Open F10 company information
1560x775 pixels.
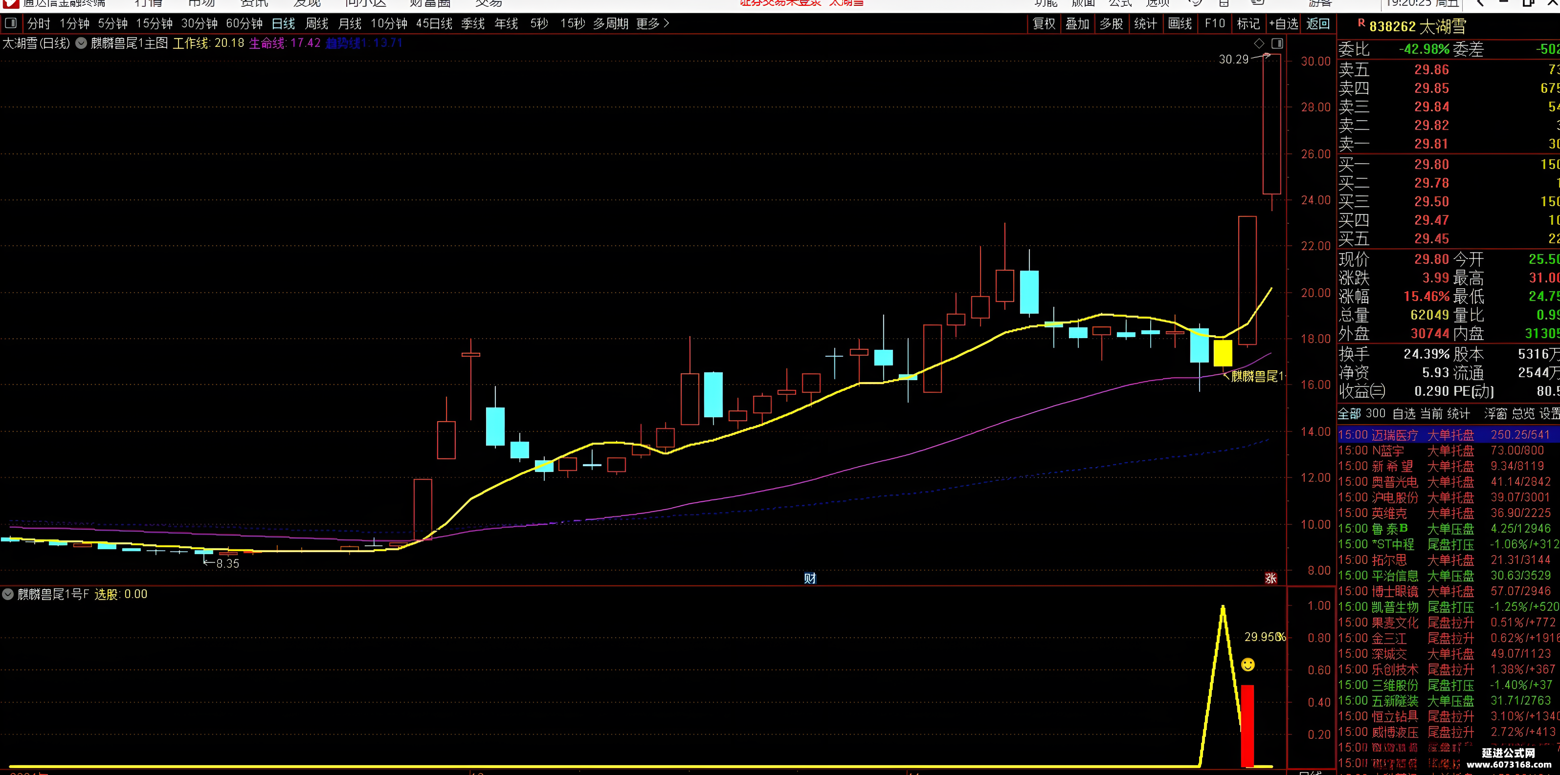[x=1214, y=23]
